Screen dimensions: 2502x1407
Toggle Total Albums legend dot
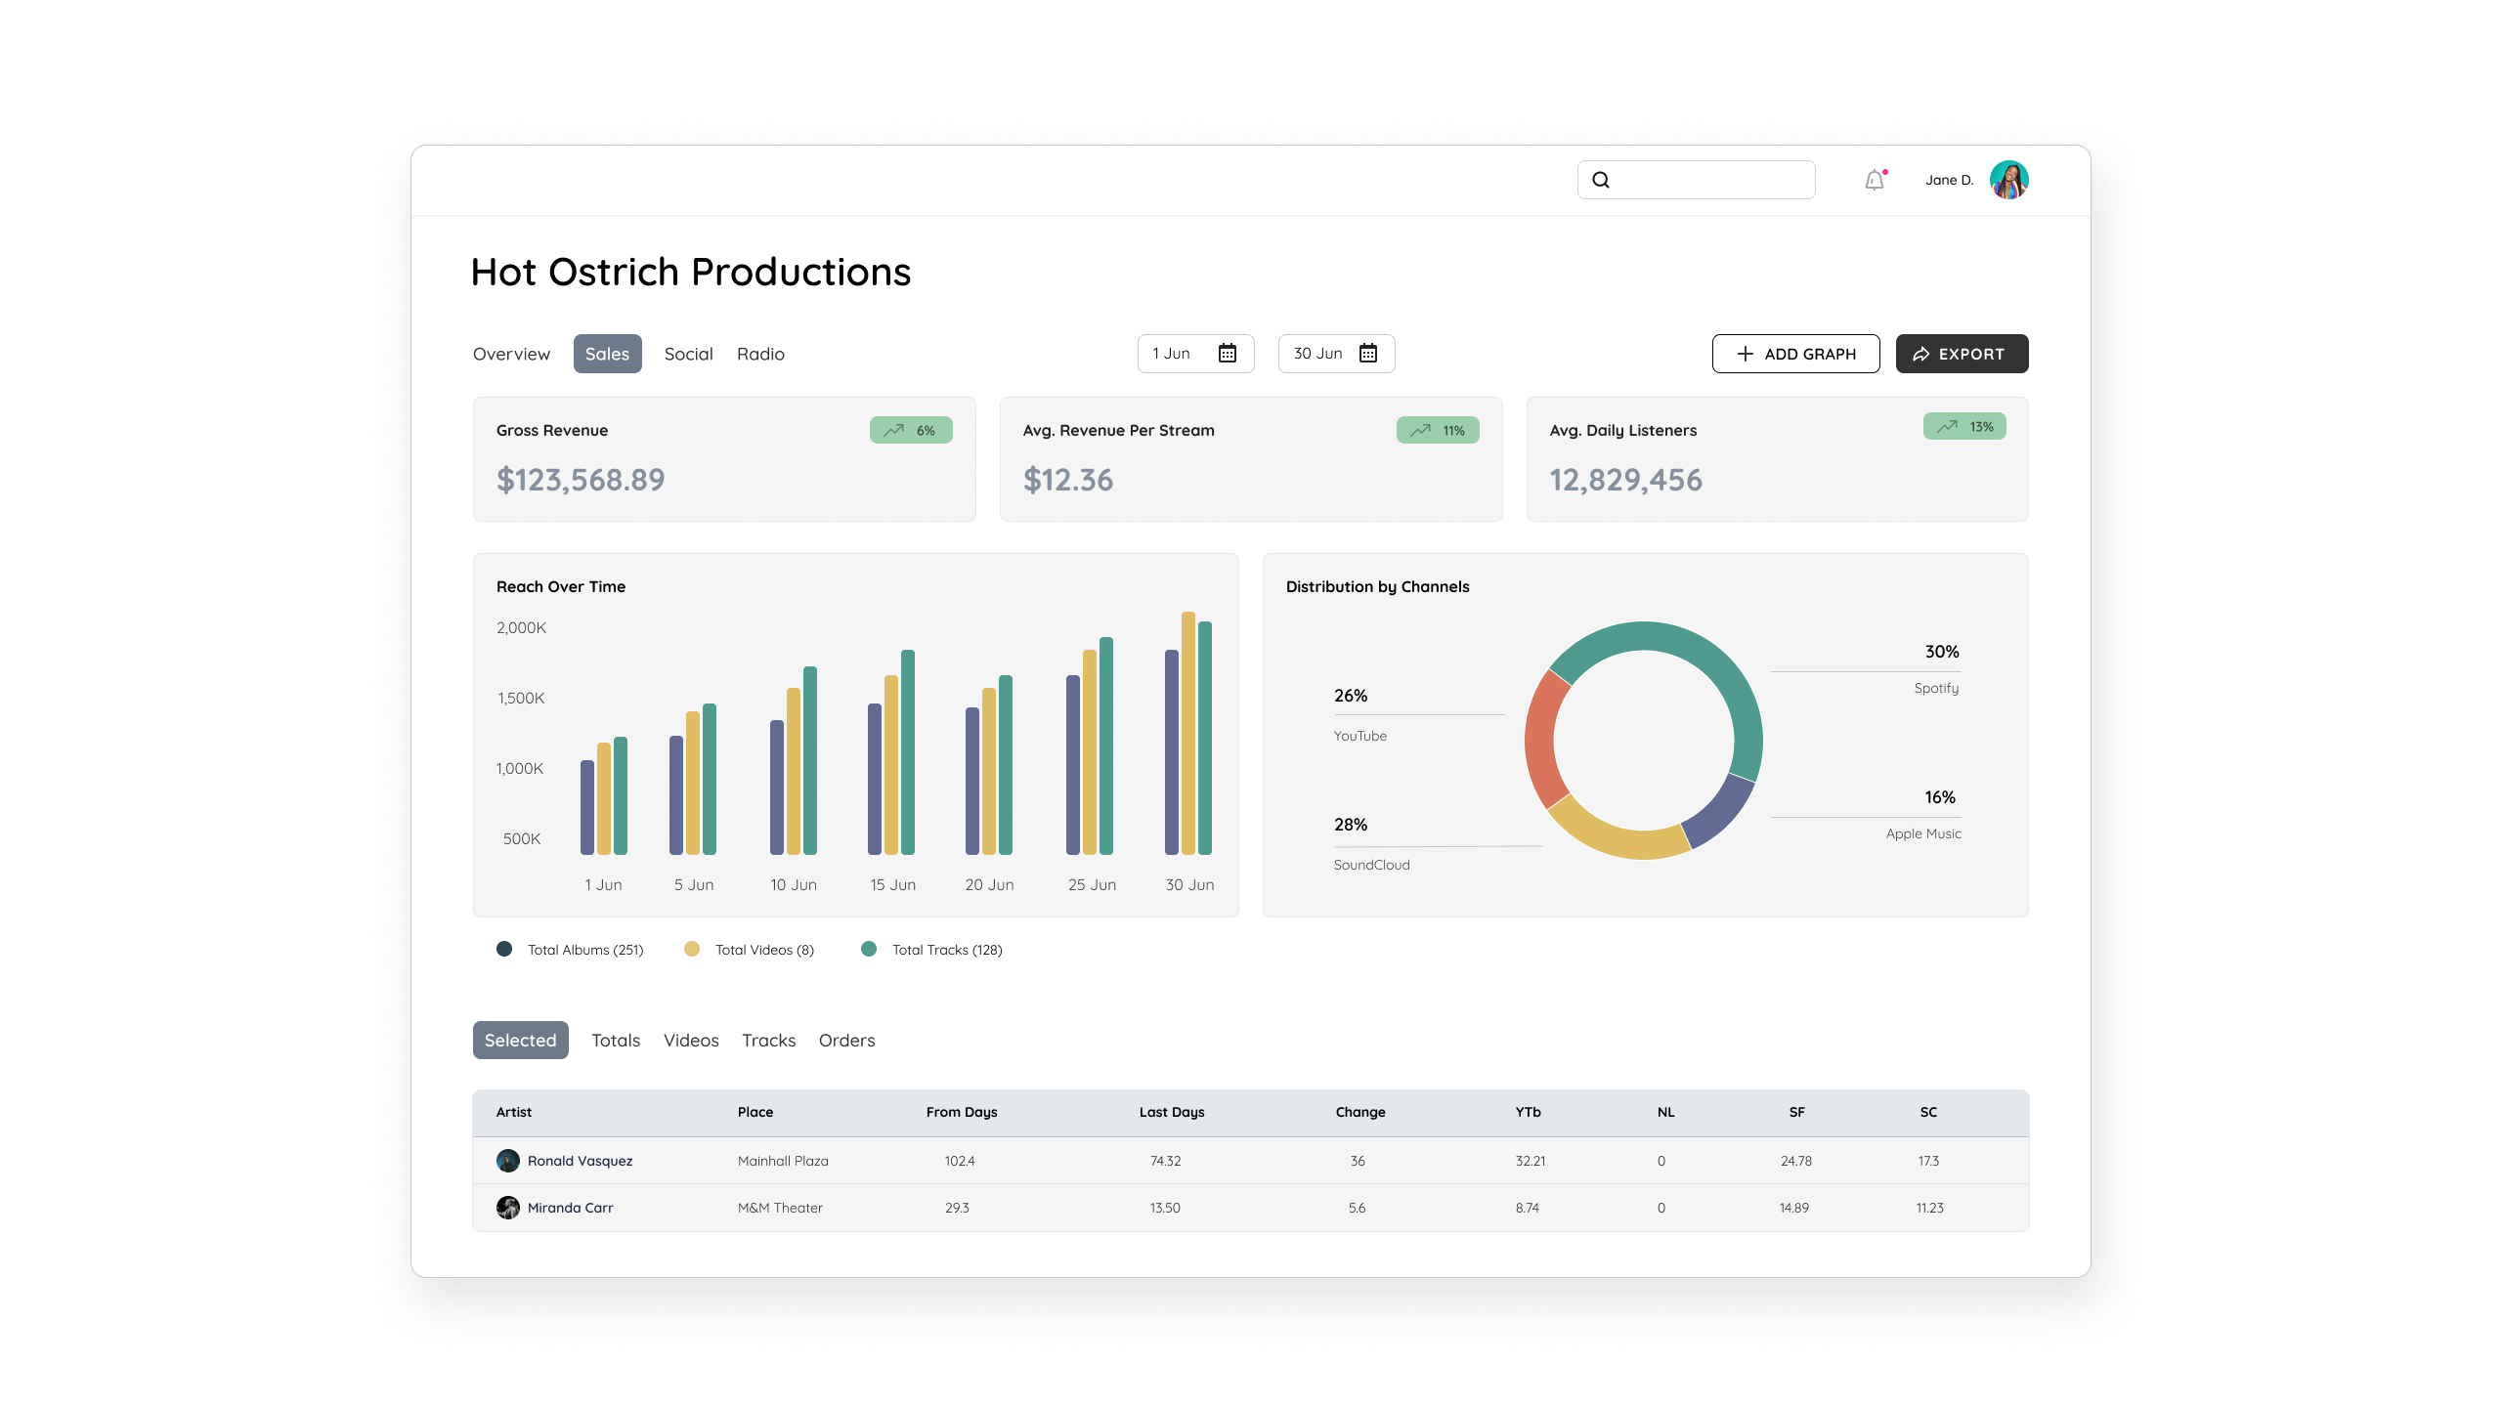pyautogui.click(x=504, y=949)
